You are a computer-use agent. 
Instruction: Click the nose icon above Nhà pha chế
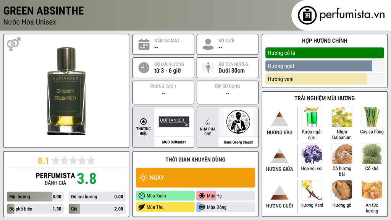pos(207,121)
